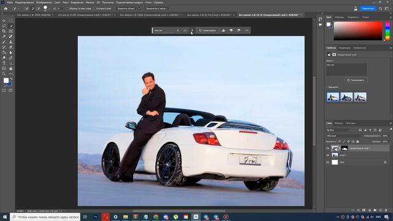Click the Delete layer trash icon
This screenshot has height=221, width=393.
coord(386,210)
